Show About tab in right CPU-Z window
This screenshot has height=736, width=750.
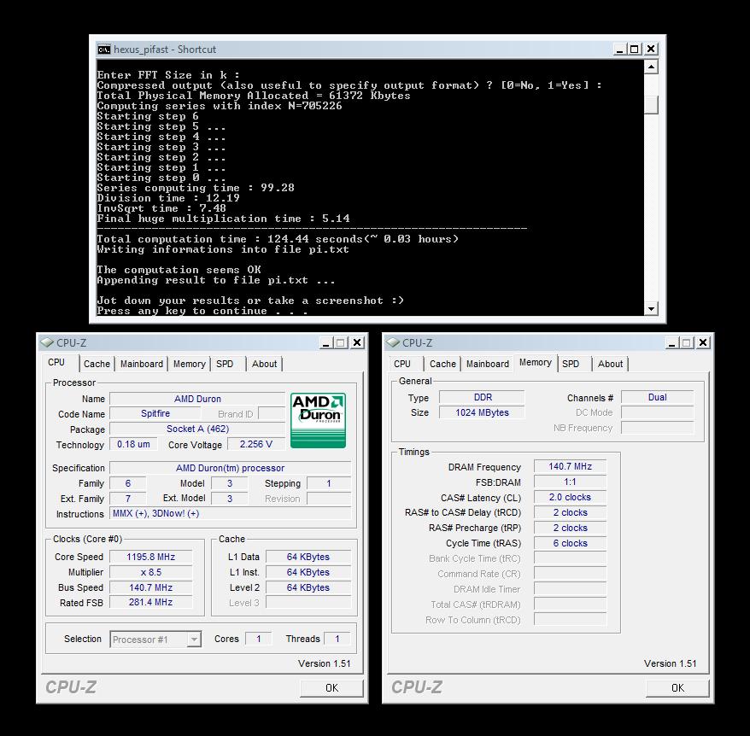tap(610, 364)
